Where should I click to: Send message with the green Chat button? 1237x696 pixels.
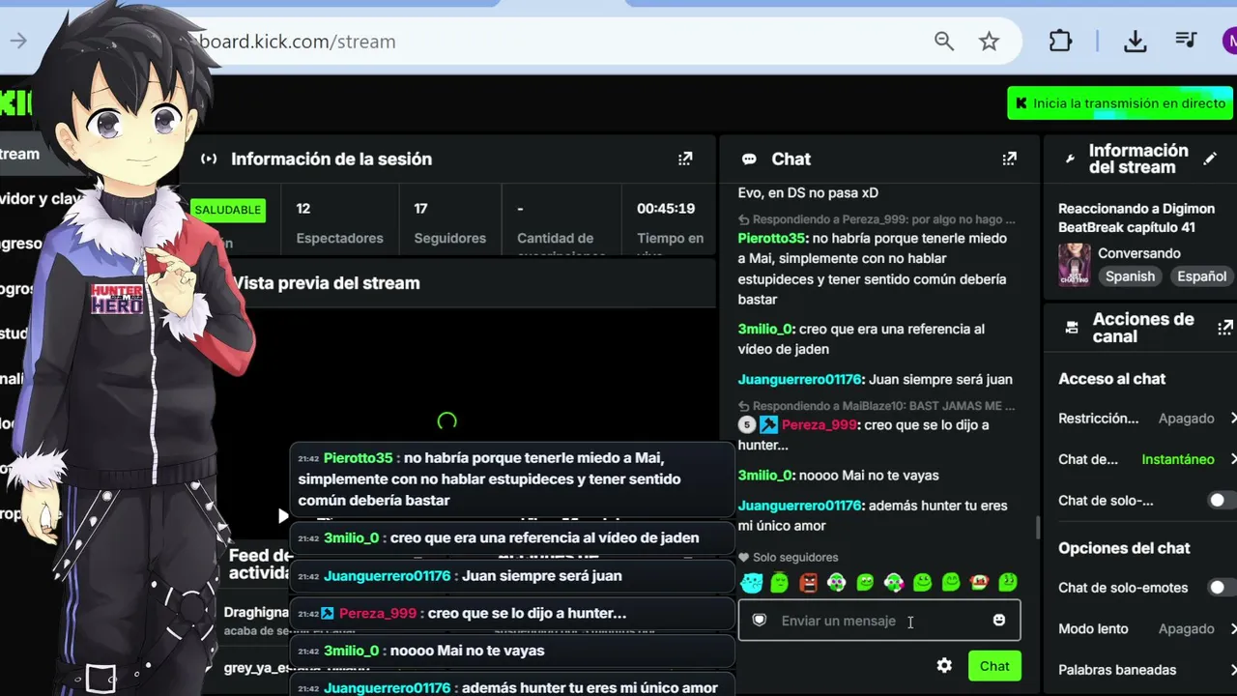pyautogui.click(x=994, y=665)
